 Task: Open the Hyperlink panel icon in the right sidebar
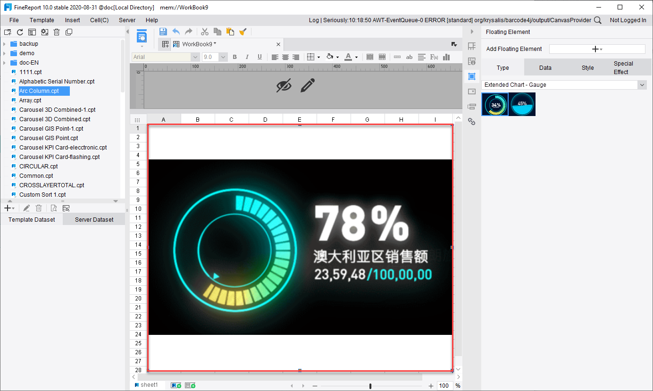pos(471,122)
